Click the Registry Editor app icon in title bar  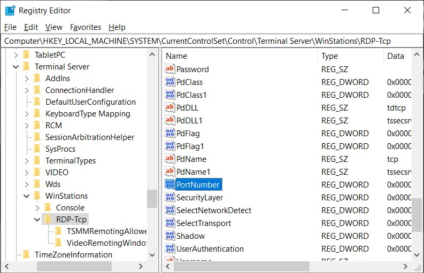(10, 11)
